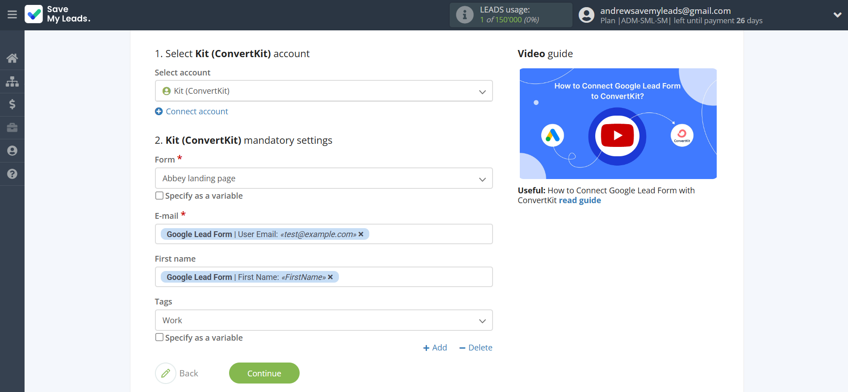The height and width of the screenshot is (392, 848).
Task: Click the Back button label
Action: point(189,373)
